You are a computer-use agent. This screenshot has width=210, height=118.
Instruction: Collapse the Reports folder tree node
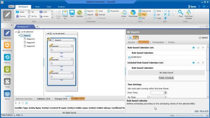pos(19,35)
